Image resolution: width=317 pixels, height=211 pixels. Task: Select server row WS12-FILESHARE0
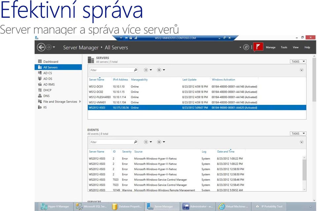pos(197,97)
